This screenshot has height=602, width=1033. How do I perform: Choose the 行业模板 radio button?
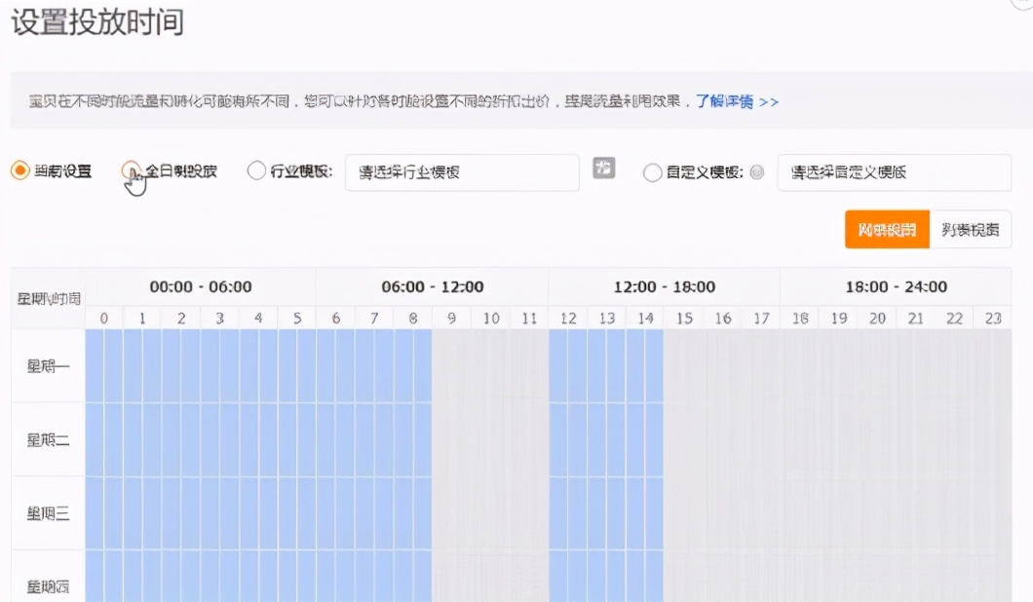click(x=256, y=171)
